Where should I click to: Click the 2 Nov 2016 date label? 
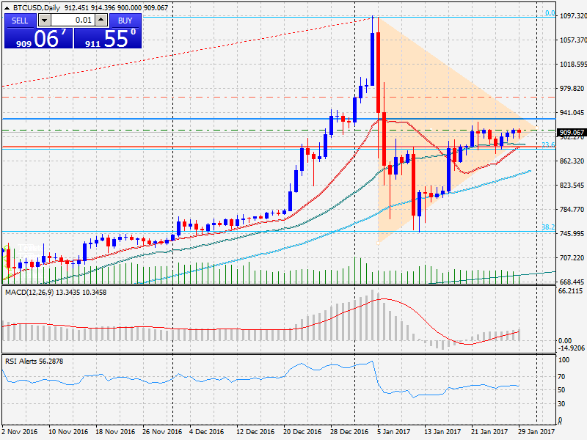(x=20, y=431)
